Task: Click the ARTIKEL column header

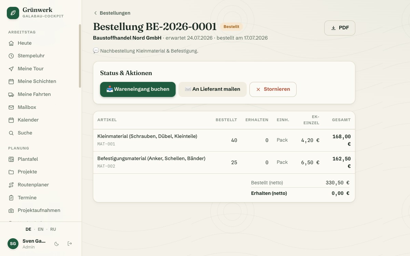Action: pos(107,120)
